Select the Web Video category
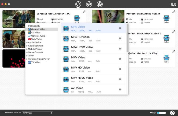 click(x=36, y=39)
